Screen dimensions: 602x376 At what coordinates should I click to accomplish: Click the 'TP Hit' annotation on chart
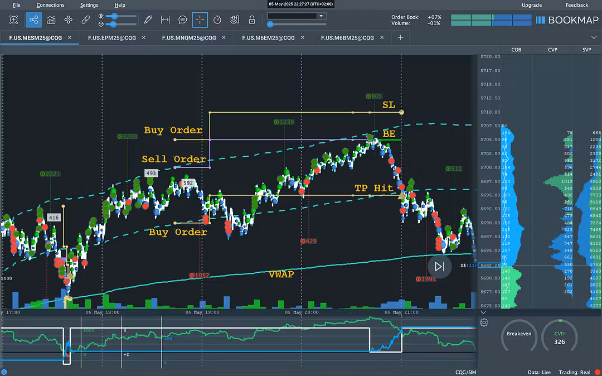pos(373,188)
